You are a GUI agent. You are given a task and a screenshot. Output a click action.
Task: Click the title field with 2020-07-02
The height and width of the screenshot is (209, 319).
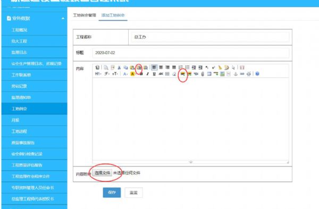191,53
